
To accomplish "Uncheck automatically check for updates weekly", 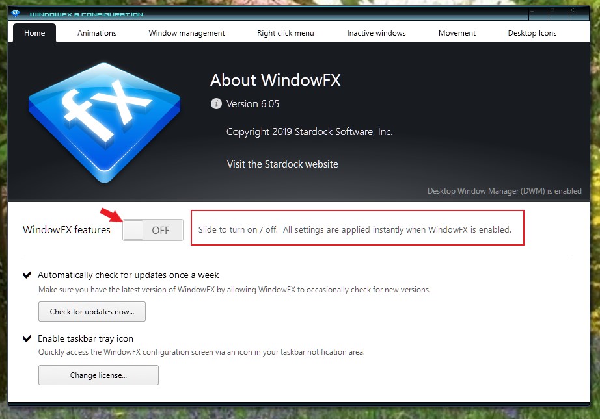I will tap(27, 275).
